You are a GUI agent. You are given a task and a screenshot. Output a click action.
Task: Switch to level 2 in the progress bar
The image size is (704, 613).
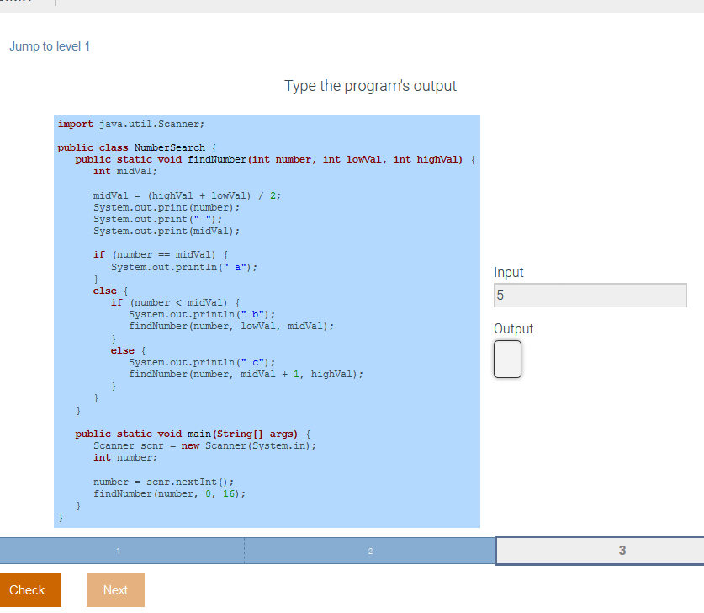point(370,550)
